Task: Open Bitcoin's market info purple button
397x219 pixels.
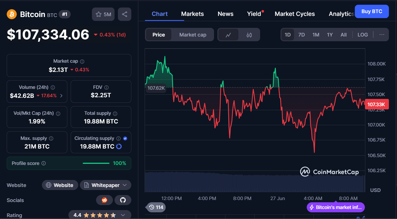Action: (x=336, y=207)
